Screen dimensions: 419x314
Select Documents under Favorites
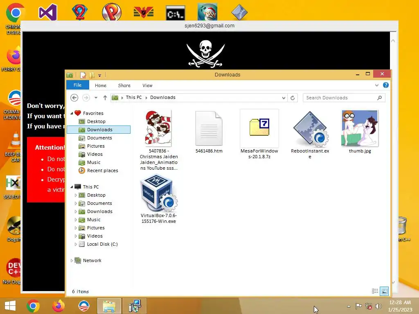point(99,138)
